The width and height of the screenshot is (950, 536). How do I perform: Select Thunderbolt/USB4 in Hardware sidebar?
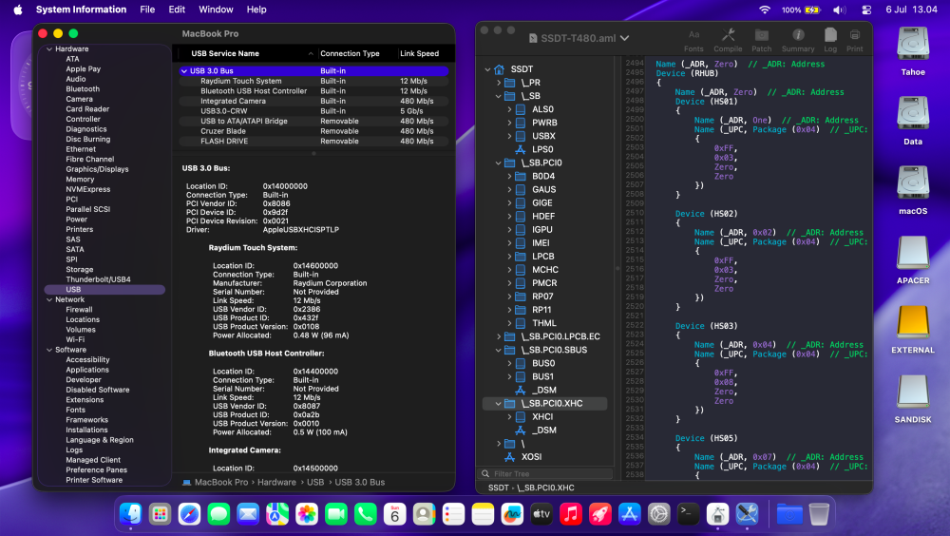click(x=98, y=279)
